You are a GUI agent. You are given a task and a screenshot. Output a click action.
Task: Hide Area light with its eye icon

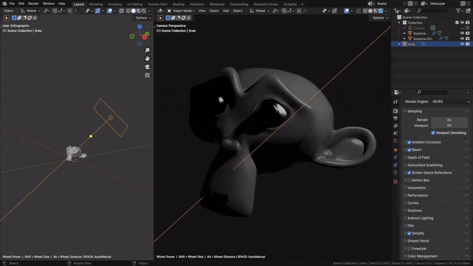click(x=462, y=44)
